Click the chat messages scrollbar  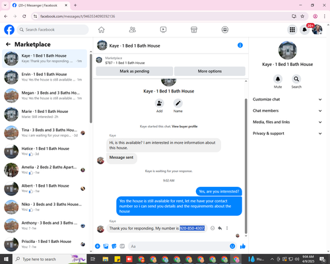coord(246,166)
